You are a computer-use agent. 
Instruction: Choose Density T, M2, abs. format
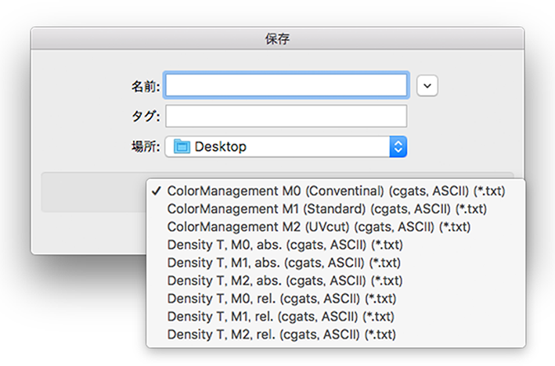pyautogui.click(x=336, y=281)
